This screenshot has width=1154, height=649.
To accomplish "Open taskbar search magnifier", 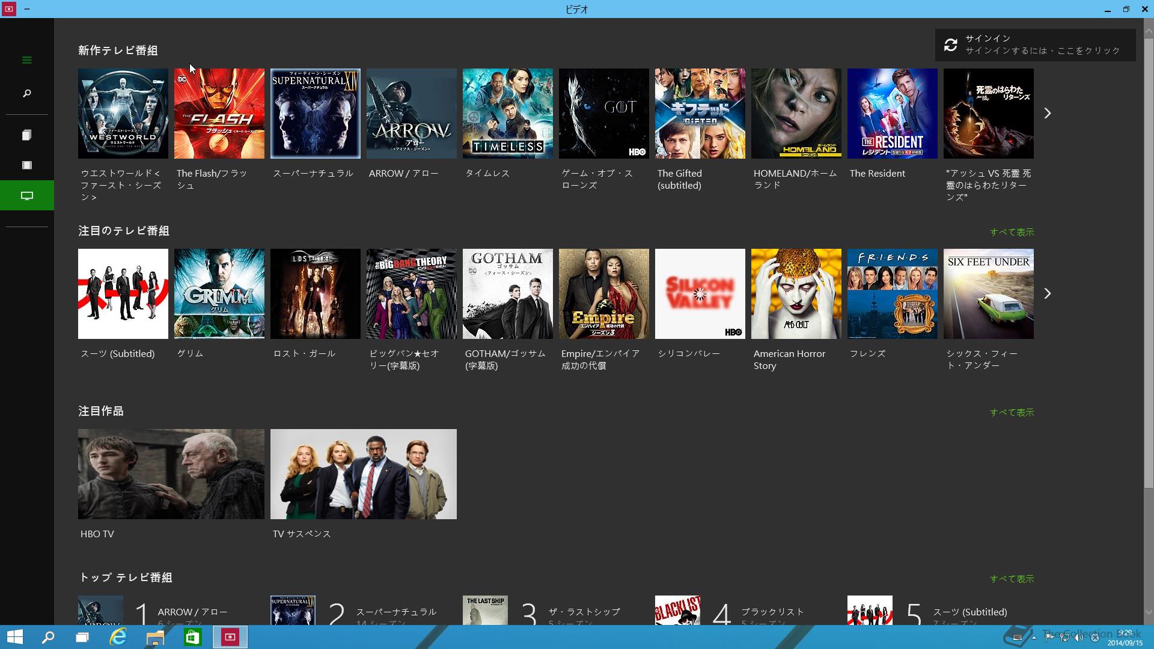I will [48, 637].
